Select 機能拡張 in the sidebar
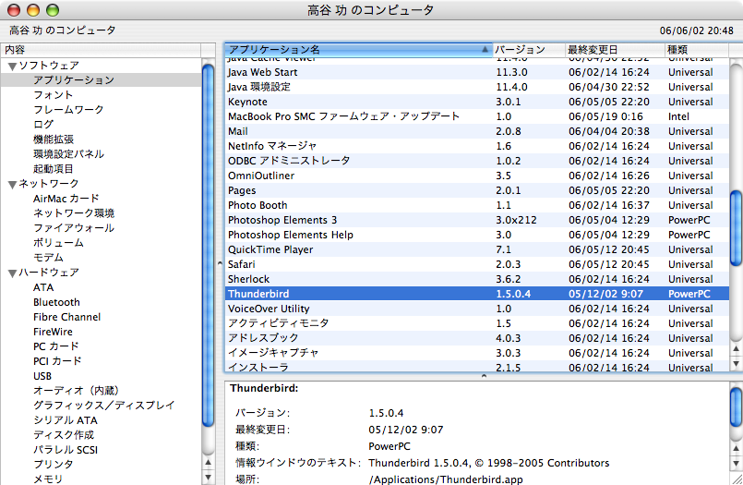Screen dimensions: 743x485 coord(54,139)
